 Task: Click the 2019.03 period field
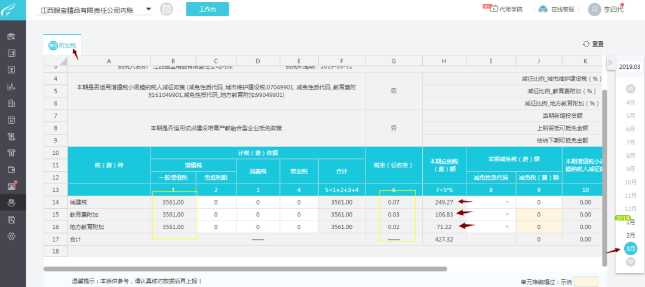(x=630, y=67)
